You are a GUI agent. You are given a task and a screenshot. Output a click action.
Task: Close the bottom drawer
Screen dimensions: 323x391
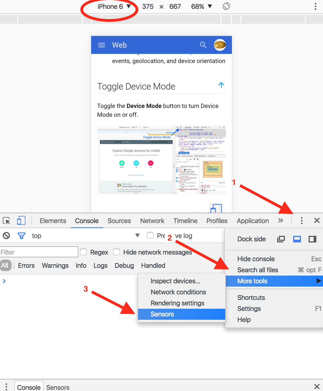(x=317, y=387)
